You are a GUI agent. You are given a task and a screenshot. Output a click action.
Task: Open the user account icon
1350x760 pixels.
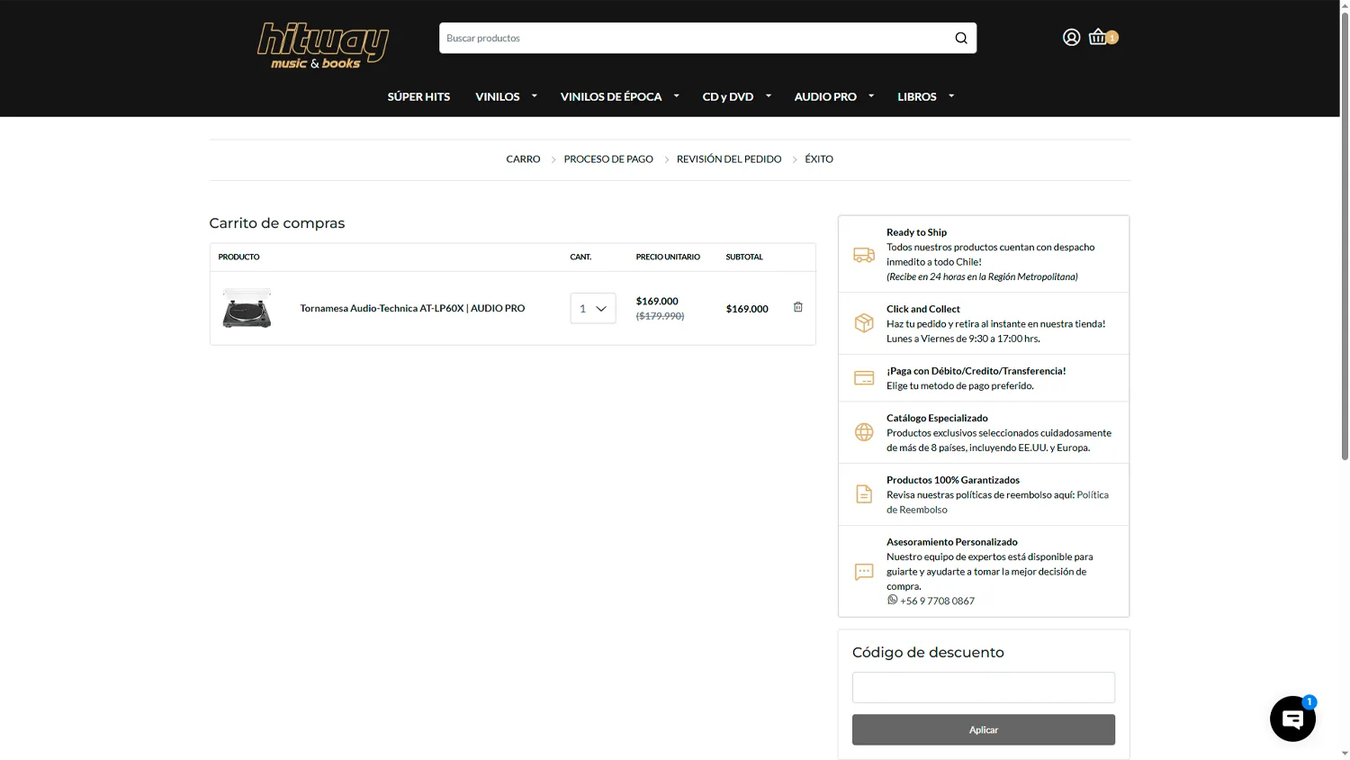point(1071,37)
